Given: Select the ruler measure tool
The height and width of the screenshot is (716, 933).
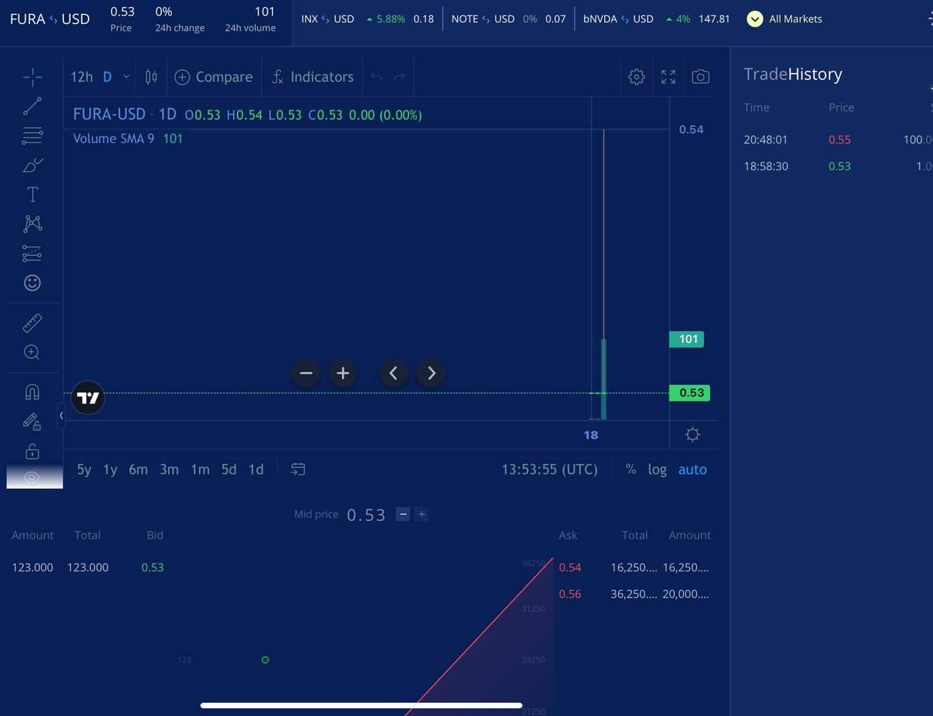Looking at the screenshot, I should (x=32, y=323).
